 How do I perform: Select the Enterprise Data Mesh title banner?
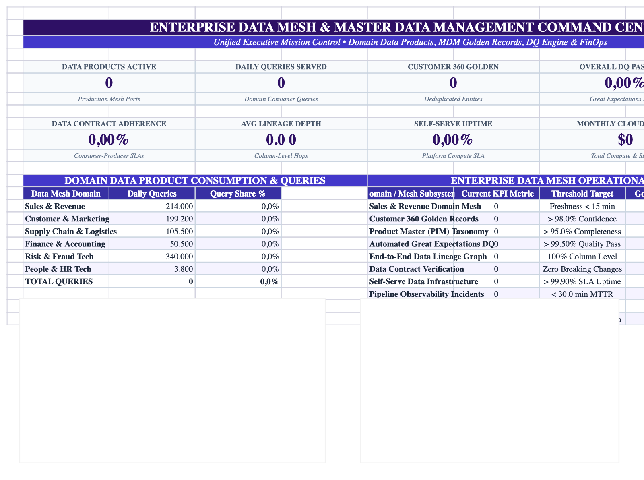pyautogui.click(x=334, y=27)
